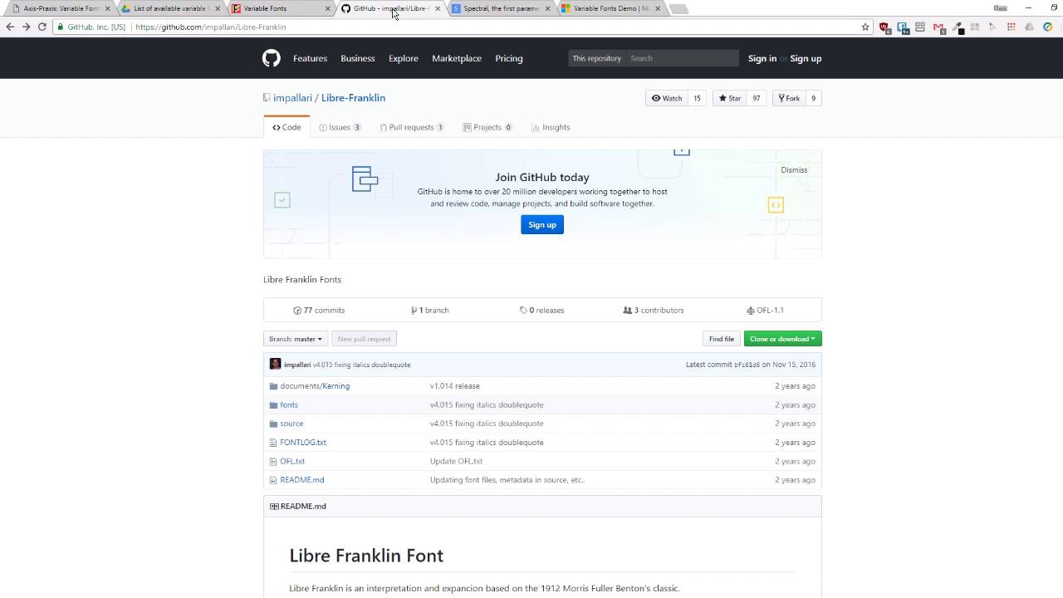Click the README.md file icon in the list
This screenshot has height=598, width=1063.
pos(273,480)
